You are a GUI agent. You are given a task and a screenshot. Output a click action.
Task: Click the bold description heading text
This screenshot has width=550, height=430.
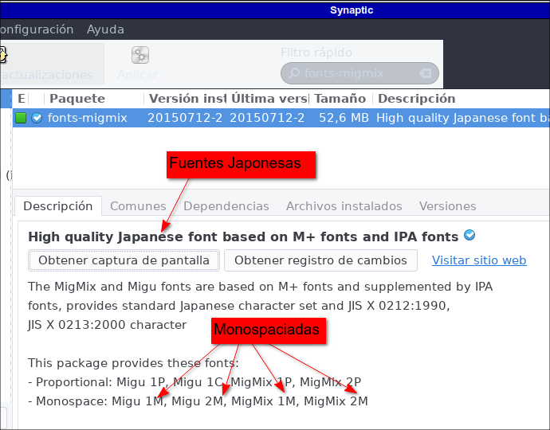coord(243,237)
